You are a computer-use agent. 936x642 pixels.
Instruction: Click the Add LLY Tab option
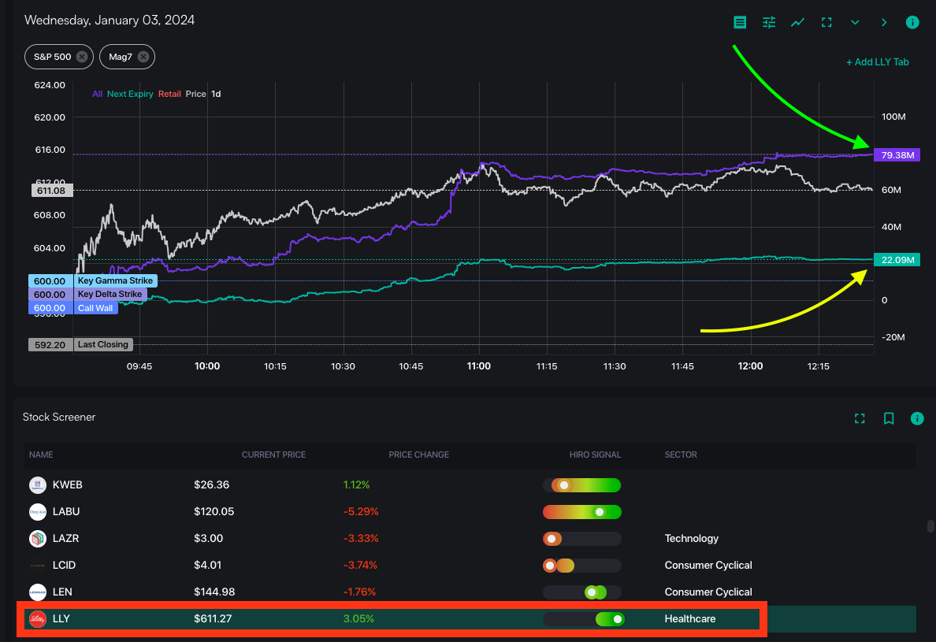point(877,61)
